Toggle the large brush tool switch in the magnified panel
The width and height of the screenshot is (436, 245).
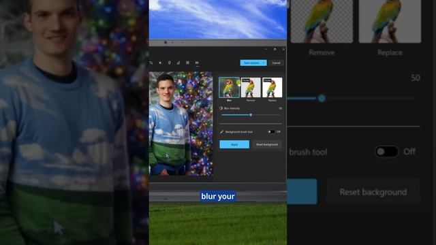point(386,152)
